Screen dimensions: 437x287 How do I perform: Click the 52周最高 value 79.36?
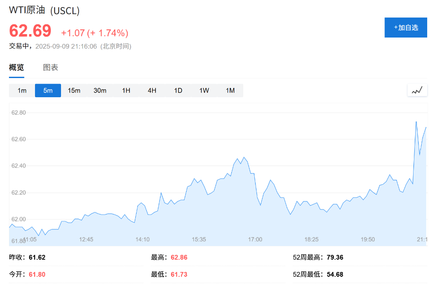335,257
